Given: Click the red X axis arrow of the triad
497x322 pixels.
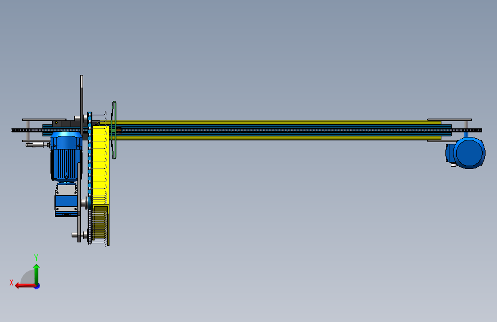Looking at the screenshot, I should (25, 286).
